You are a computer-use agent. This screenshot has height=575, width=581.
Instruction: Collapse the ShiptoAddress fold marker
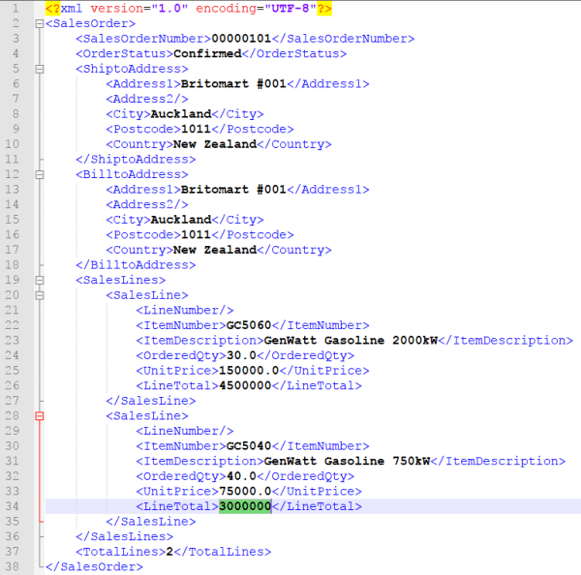38,69
